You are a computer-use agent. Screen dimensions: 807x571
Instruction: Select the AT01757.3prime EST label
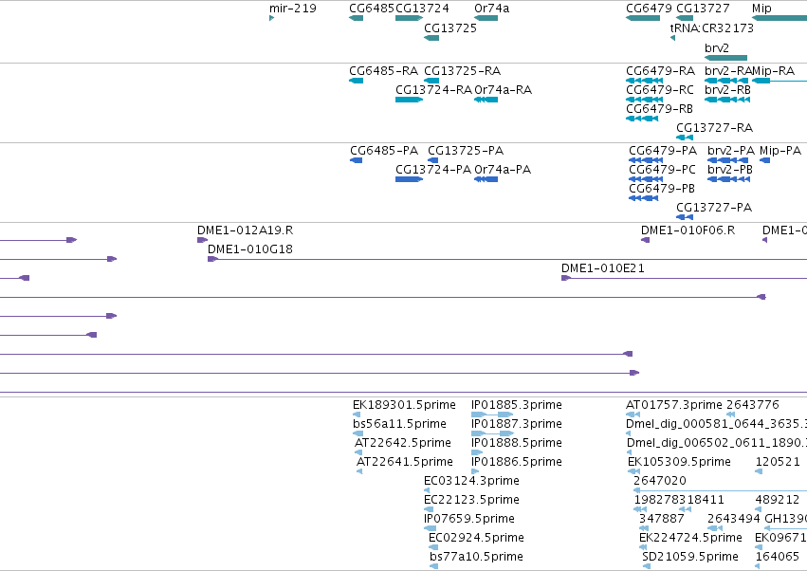tap(673, 405)
